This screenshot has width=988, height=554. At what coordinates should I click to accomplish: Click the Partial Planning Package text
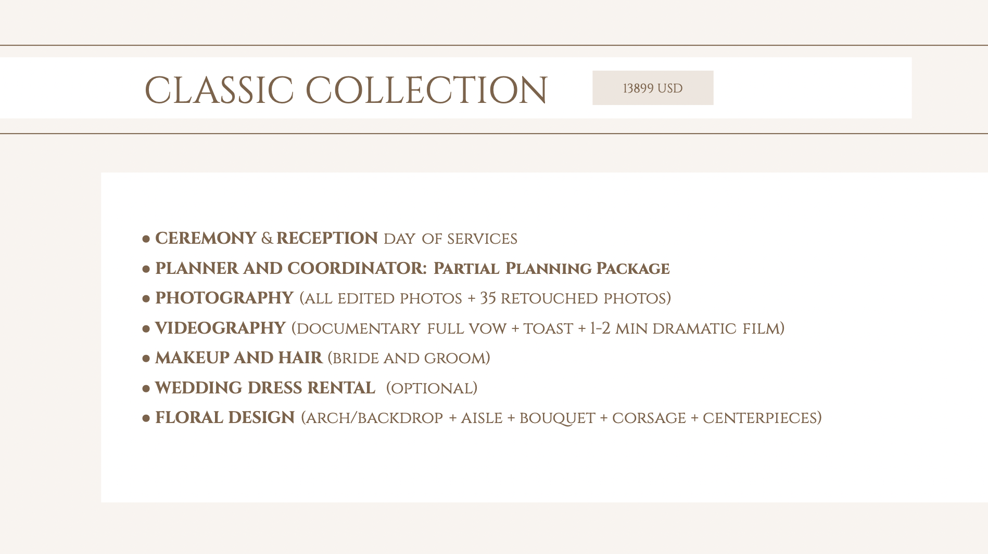[x=551, y=268]
